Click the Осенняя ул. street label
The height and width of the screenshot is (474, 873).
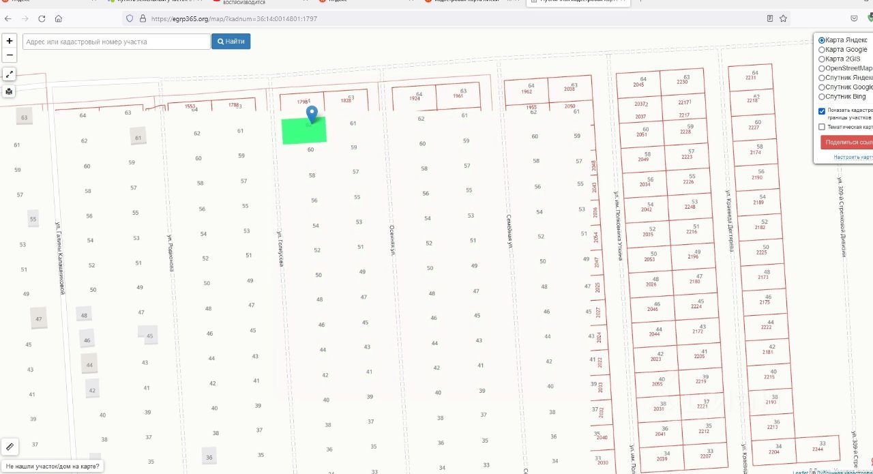pos(392,240)
